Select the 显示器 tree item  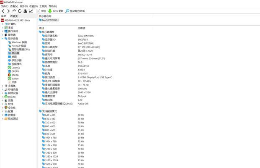point(13,53)
